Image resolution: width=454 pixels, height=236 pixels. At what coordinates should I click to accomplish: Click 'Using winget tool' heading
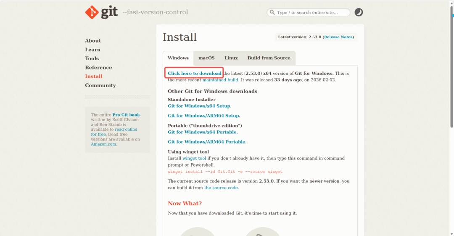coord(188,151)
